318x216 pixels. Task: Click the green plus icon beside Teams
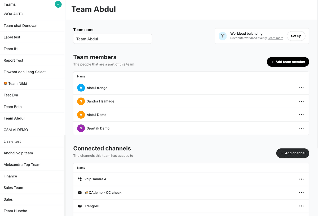[58, 4]
